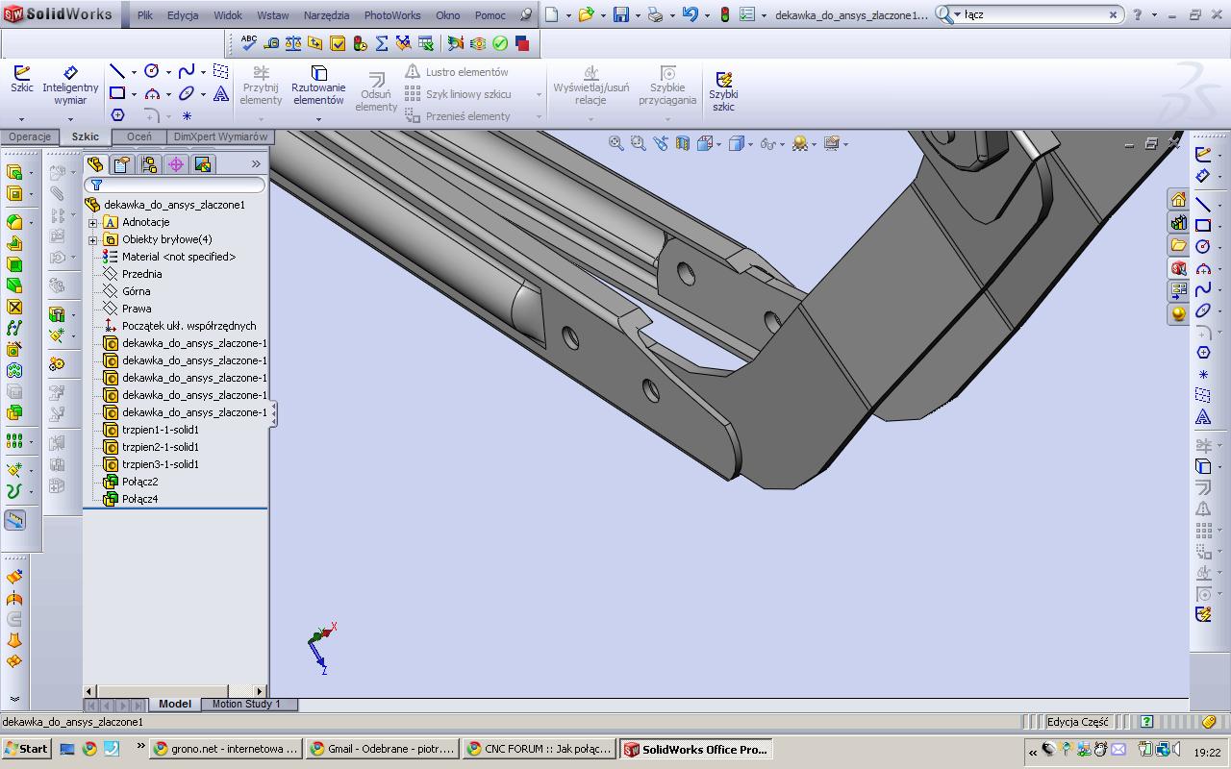Open the Measure tool
Image resolution: width=1231 pixels, height=769 pixels.
coord(271,43)
